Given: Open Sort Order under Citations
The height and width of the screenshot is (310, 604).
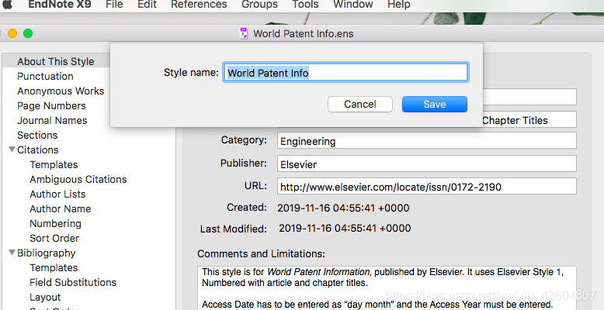Looking at the screenshot, I should 54,238.
